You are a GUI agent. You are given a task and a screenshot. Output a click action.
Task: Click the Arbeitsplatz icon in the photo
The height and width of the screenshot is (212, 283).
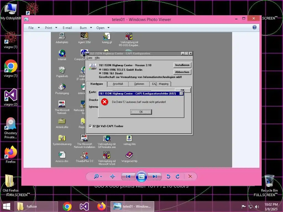[62, 38]
